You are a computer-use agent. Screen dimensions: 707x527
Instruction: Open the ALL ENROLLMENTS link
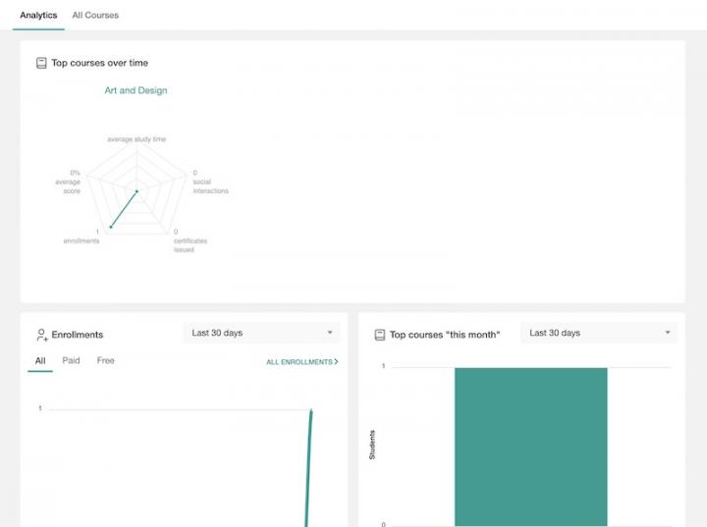pos(302,362)
